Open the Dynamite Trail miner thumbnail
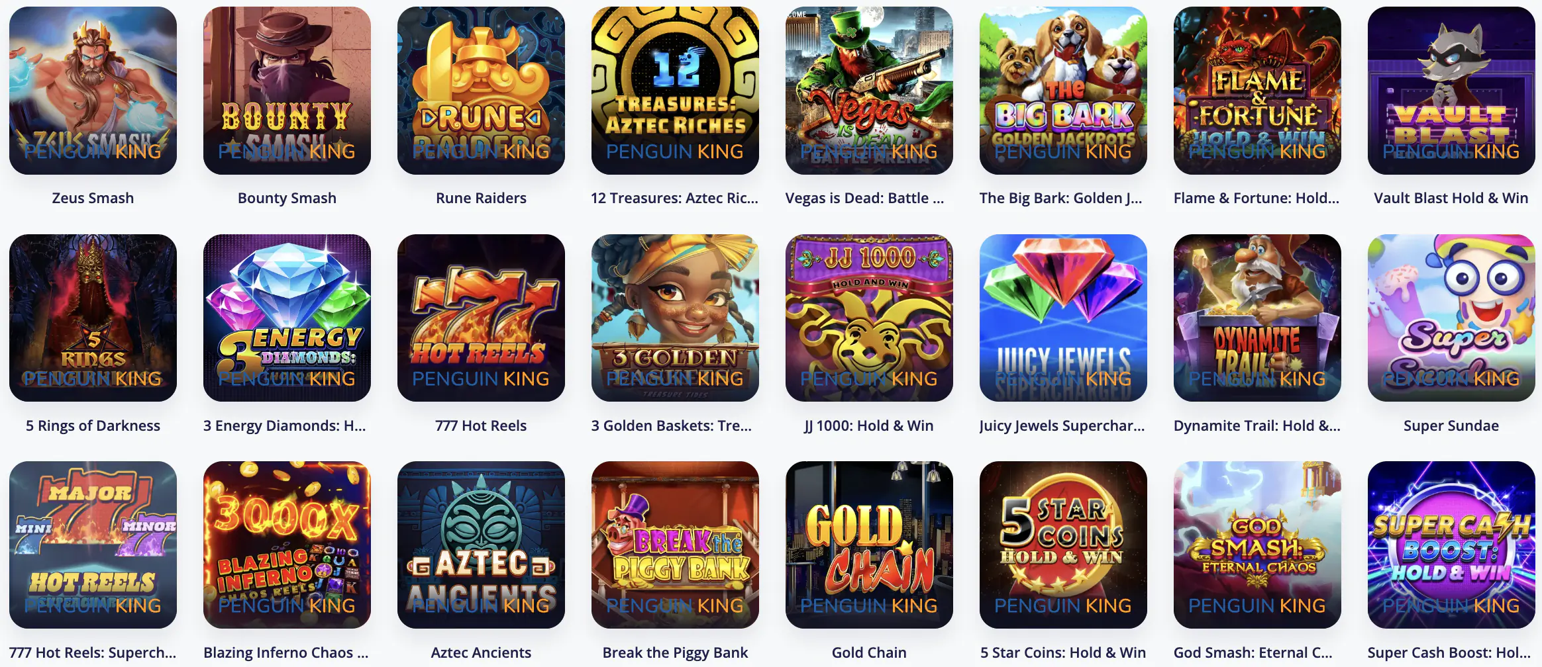The width and height of the screenshot is (1542, 667). 1257,318
